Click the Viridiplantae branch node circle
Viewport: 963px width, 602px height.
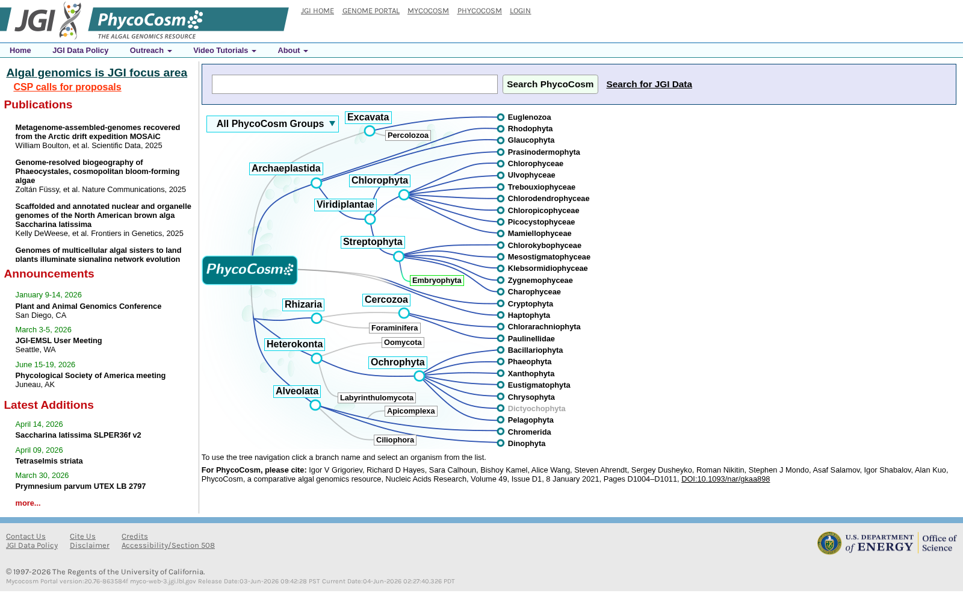[370, 219]
